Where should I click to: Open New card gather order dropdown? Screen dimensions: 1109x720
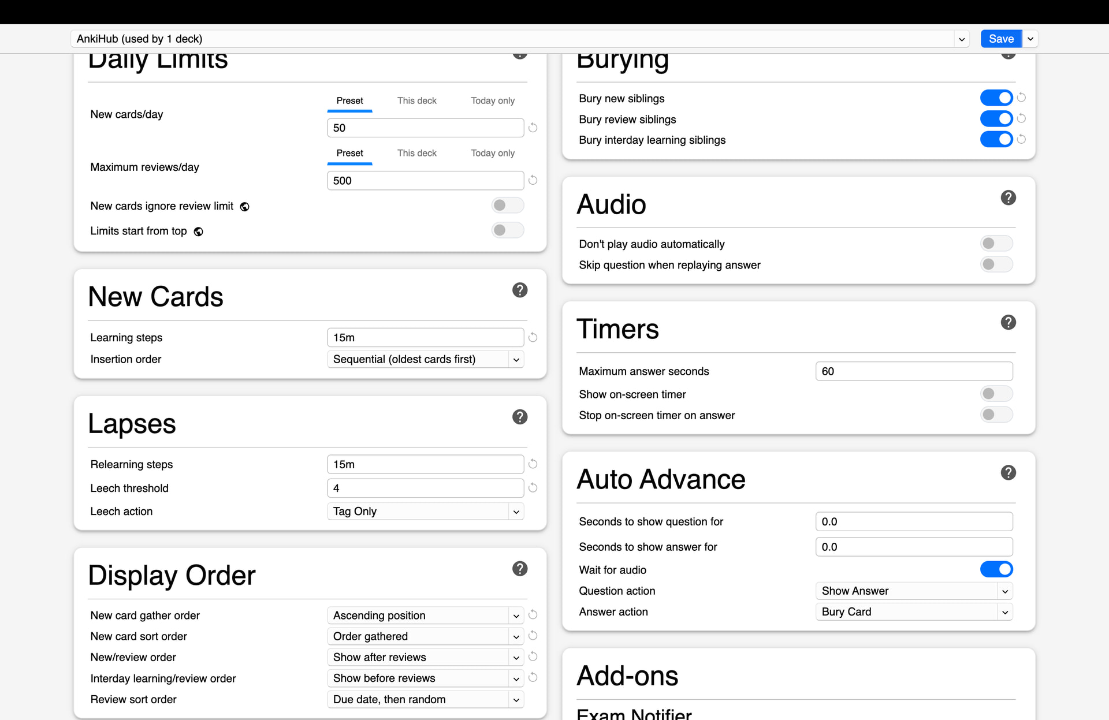coord(426,615)
